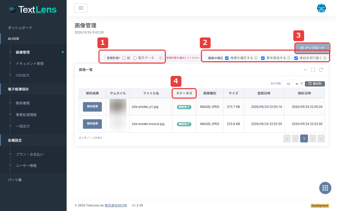Reload the 画像一覧 panel
The height and width of the screenshot is (211, 337).
tap(321, 70)
